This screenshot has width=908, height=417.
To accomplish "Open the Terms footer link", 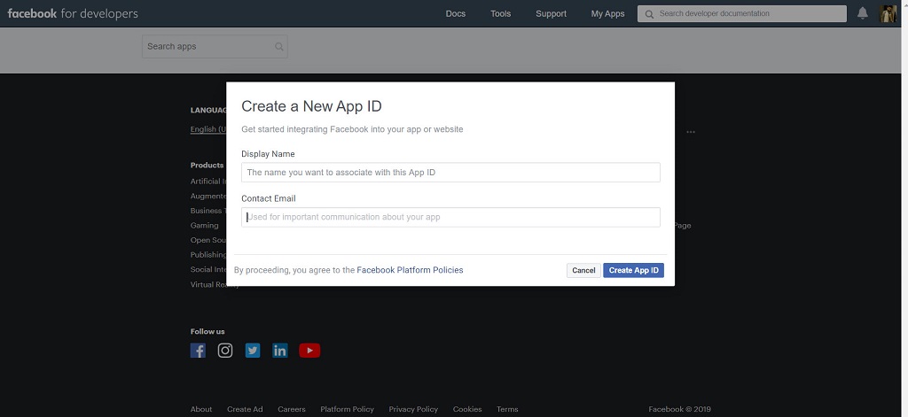I will coord(507,409).
